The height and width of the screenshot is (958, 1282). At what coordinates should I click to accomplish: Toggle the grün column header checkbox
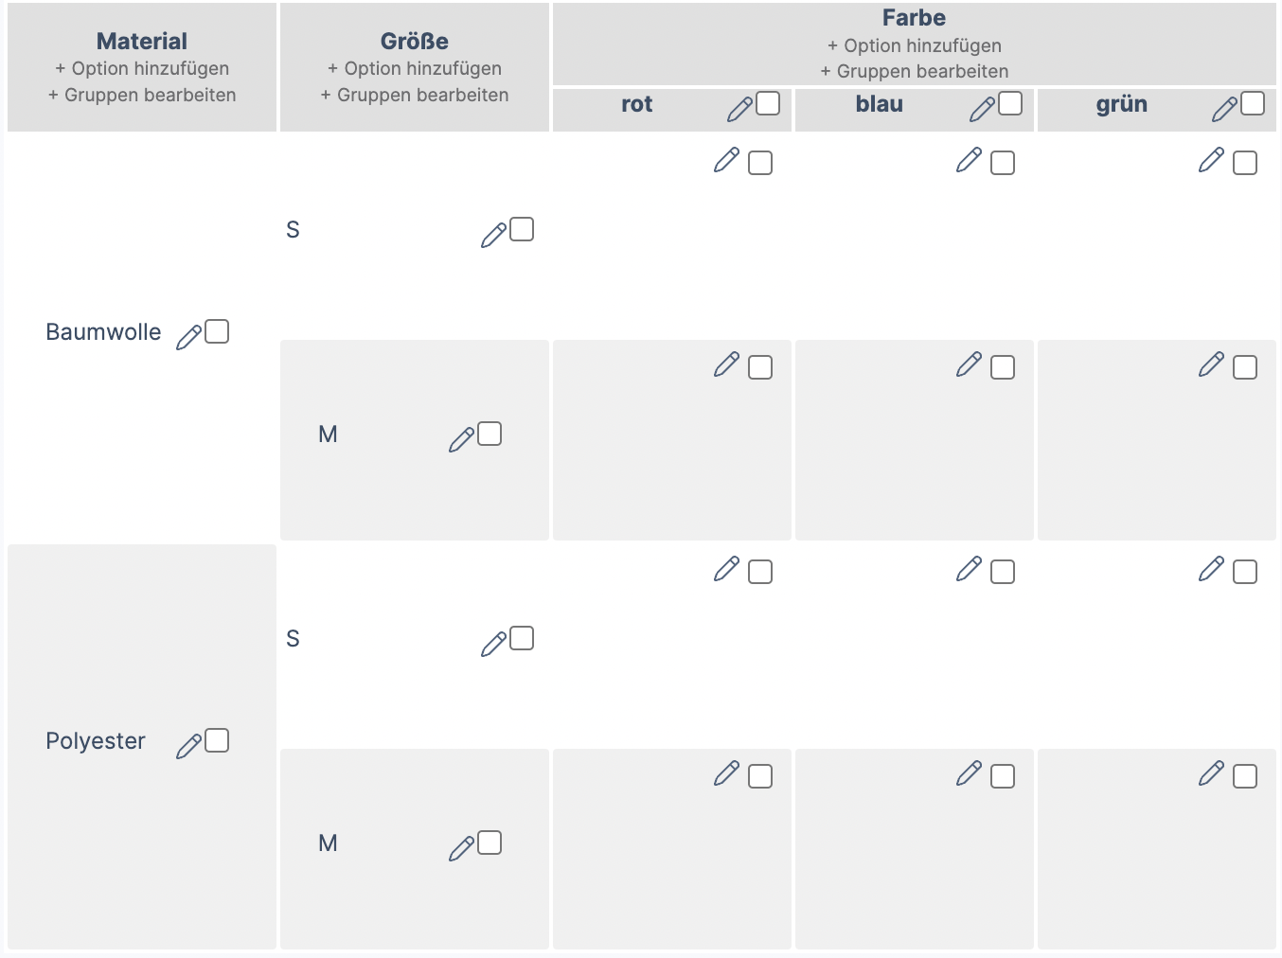click(1253, 103)
